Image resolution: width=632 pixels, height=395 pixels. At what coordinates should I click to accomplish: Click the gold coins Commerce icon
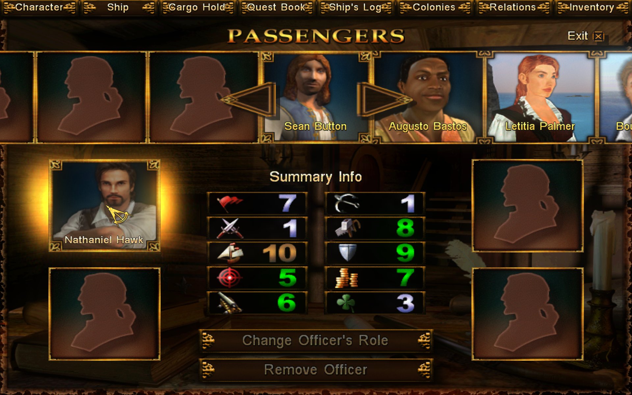click(346, 278)
